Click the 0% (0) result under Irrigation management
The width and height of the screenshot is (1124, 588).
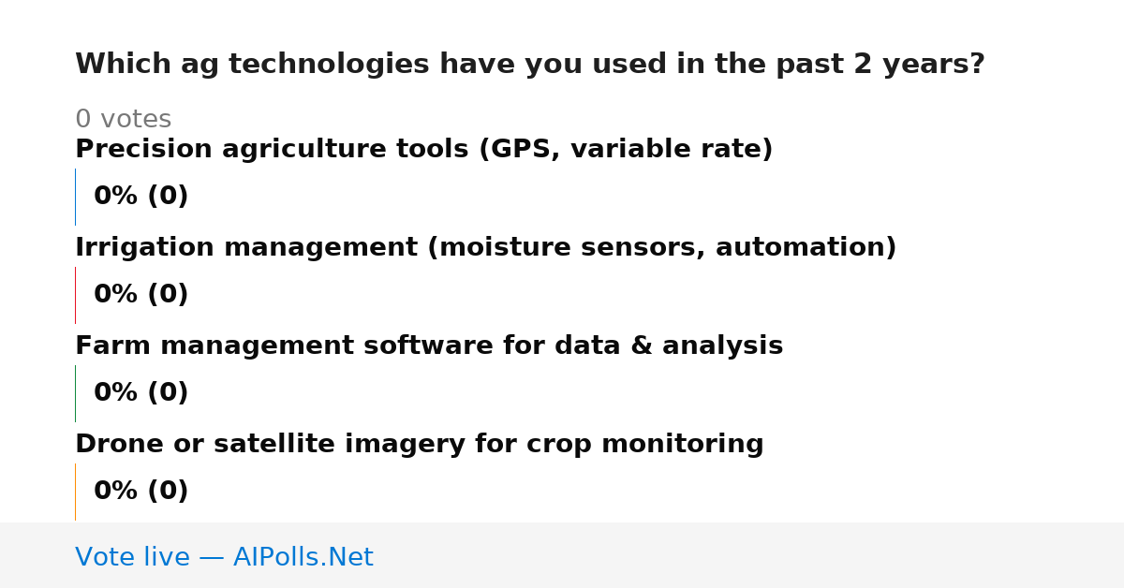point(141,295)
